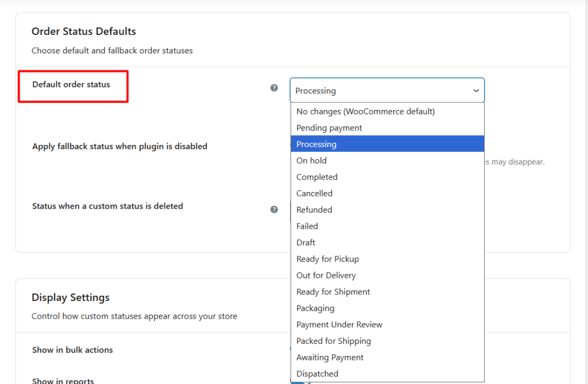588x384 pixels.
Task: Select 'Packed for Shipping' option
Action: point(334,341)
